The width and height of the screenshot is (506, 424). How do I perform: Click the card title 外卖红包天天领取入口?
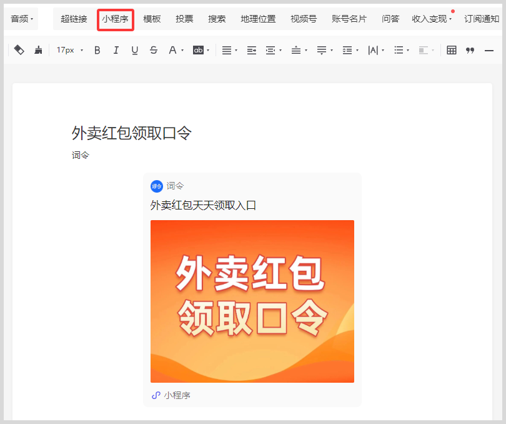(203, 205)
